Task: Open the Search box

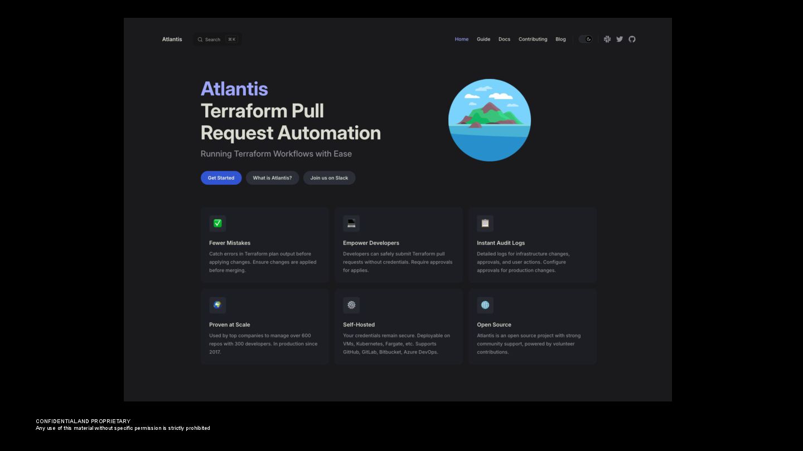Action: 217,40
